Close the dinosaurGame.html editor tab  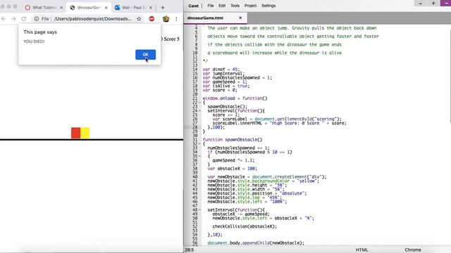240,18
